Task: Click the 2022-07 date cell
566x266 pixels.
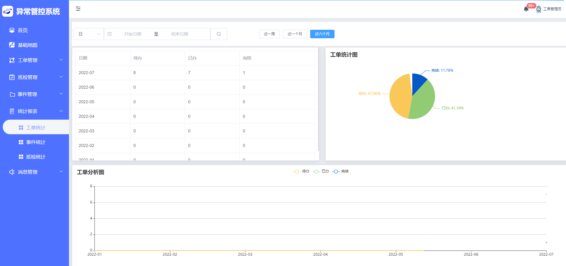Action: pos(103,73)
